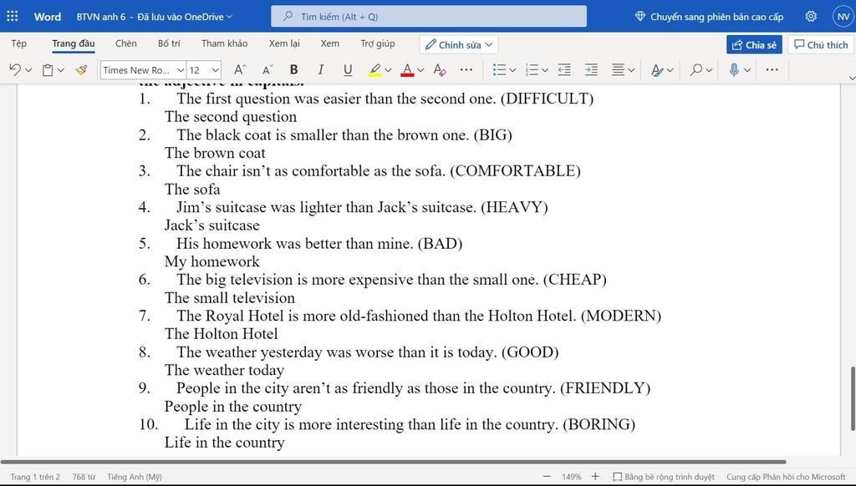Switch to the Xem tab
Viewport: 856px width, 486px height.
[329, 43]
